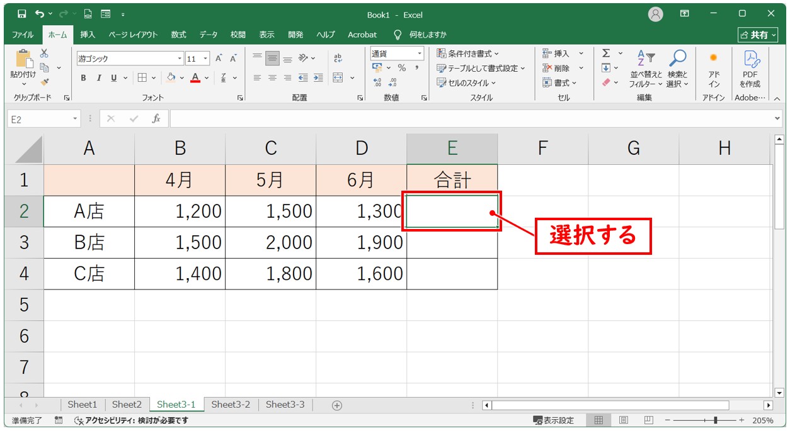Switch to Sheet3-2 tab
Image resolution: width=790 pixels, height=431 pixels.
[x=231, y=405]
